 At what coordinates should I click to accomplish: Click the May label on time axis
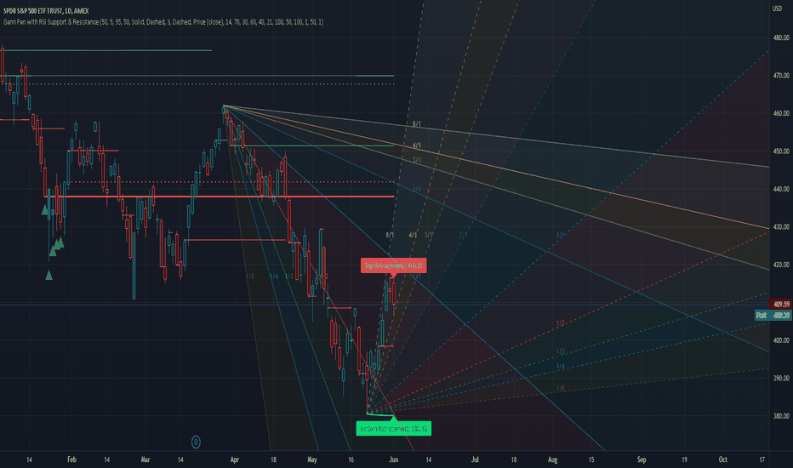[x=312, y=459]
